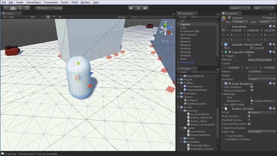Open Capsule Collider settings gear
Screen dimensions: 277x156
point(274,52)
